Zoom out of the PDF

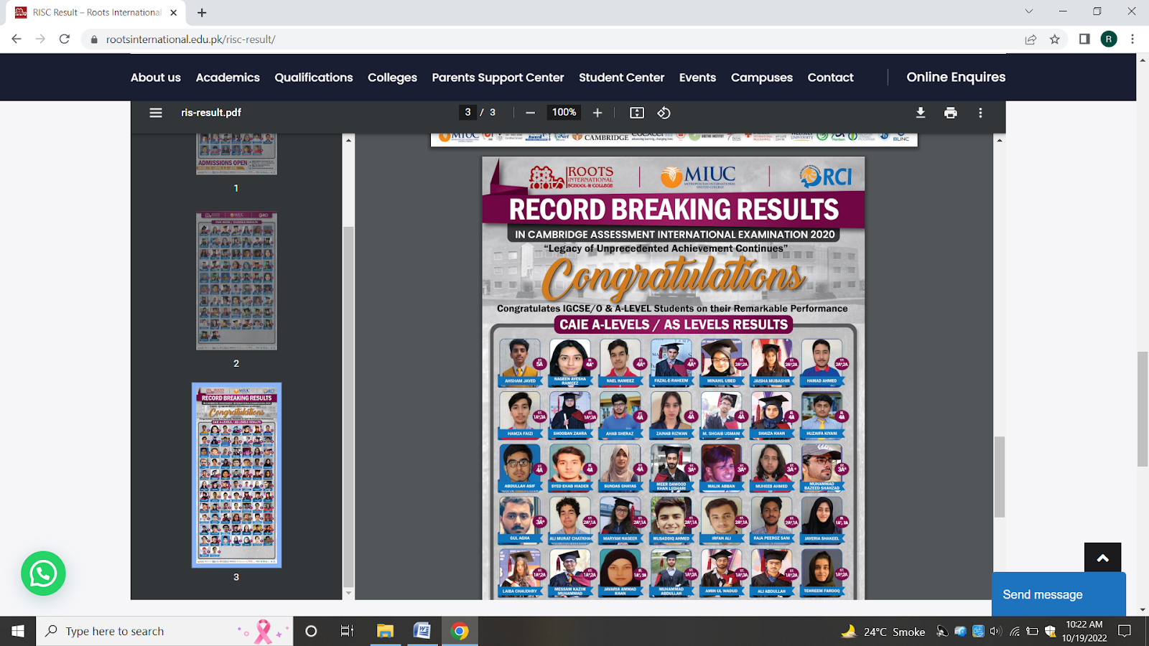point(530,113)
